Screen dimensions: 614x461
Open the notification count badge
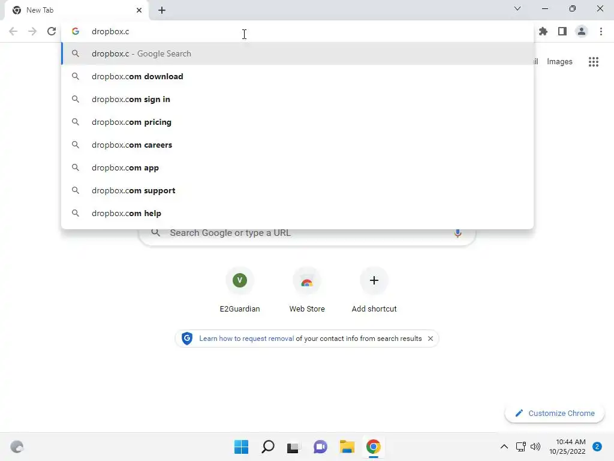597,447
